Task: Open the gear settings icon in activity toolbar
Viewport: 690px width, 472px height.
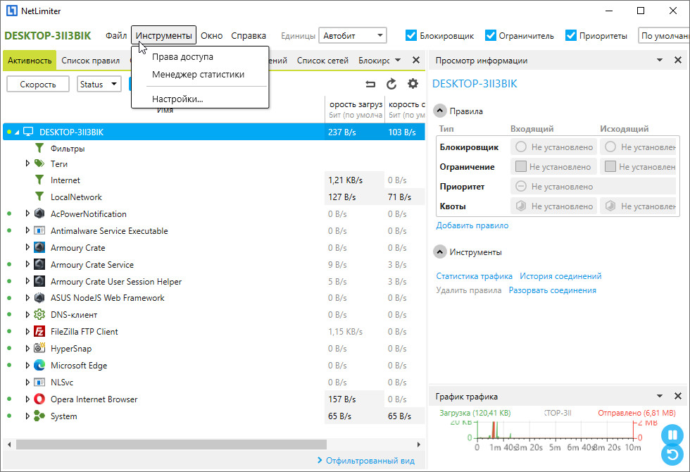Action: coord(413,84)
